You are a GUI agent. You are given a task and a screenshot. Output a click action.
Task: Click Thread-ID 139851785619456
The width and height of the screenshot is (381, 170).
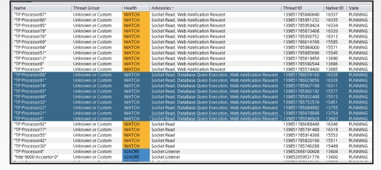301,58
